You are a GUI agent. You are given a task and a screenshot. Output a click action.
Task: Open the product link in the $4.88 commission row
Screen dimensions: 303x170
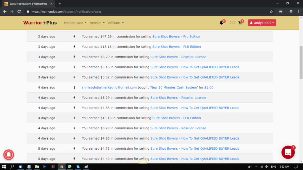pos(195,108)
